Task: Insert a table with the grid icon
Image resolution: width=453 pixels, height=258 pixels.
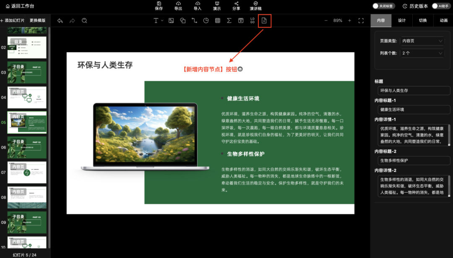Action: pos(218,20)
